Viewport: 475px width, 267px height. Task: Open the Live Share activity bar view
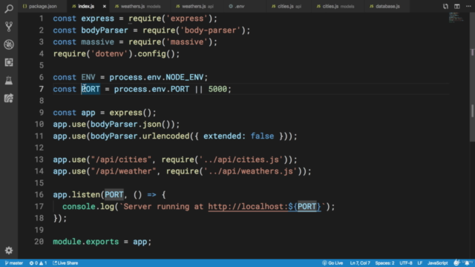9,98
